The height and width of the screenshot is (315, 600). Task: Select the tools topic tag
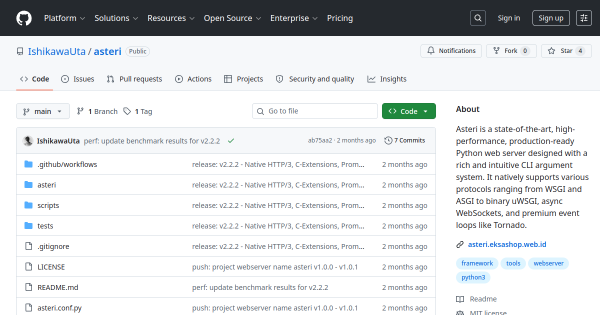tap(513, 263)
